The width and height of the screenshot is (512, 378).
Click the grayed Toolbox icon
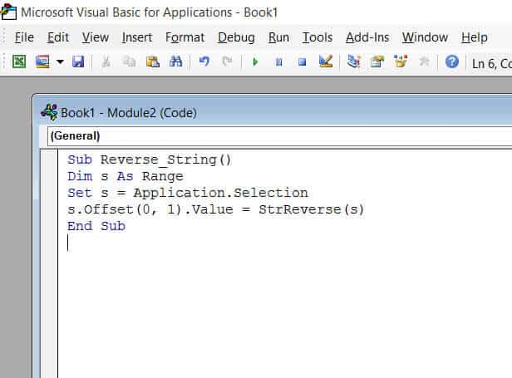[424, 61]
